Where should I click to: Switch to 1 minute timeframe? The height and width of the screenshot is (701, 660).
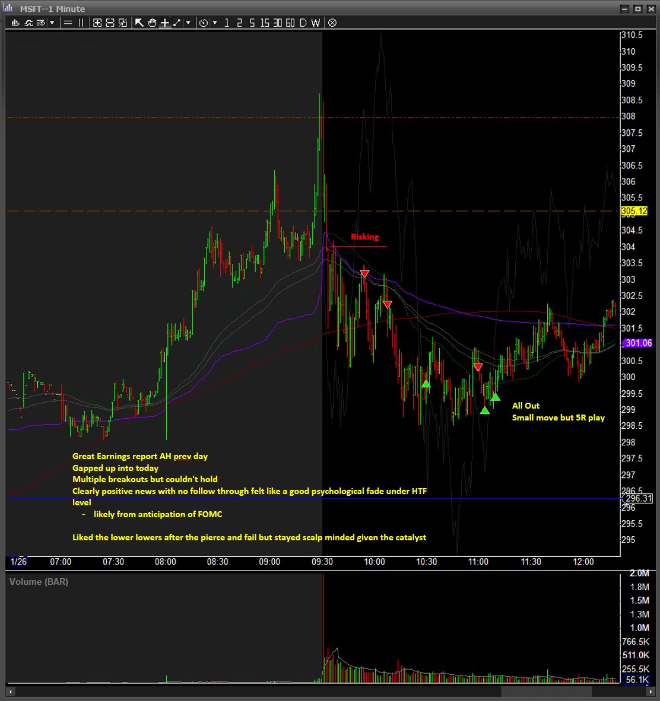pos(227,23)
